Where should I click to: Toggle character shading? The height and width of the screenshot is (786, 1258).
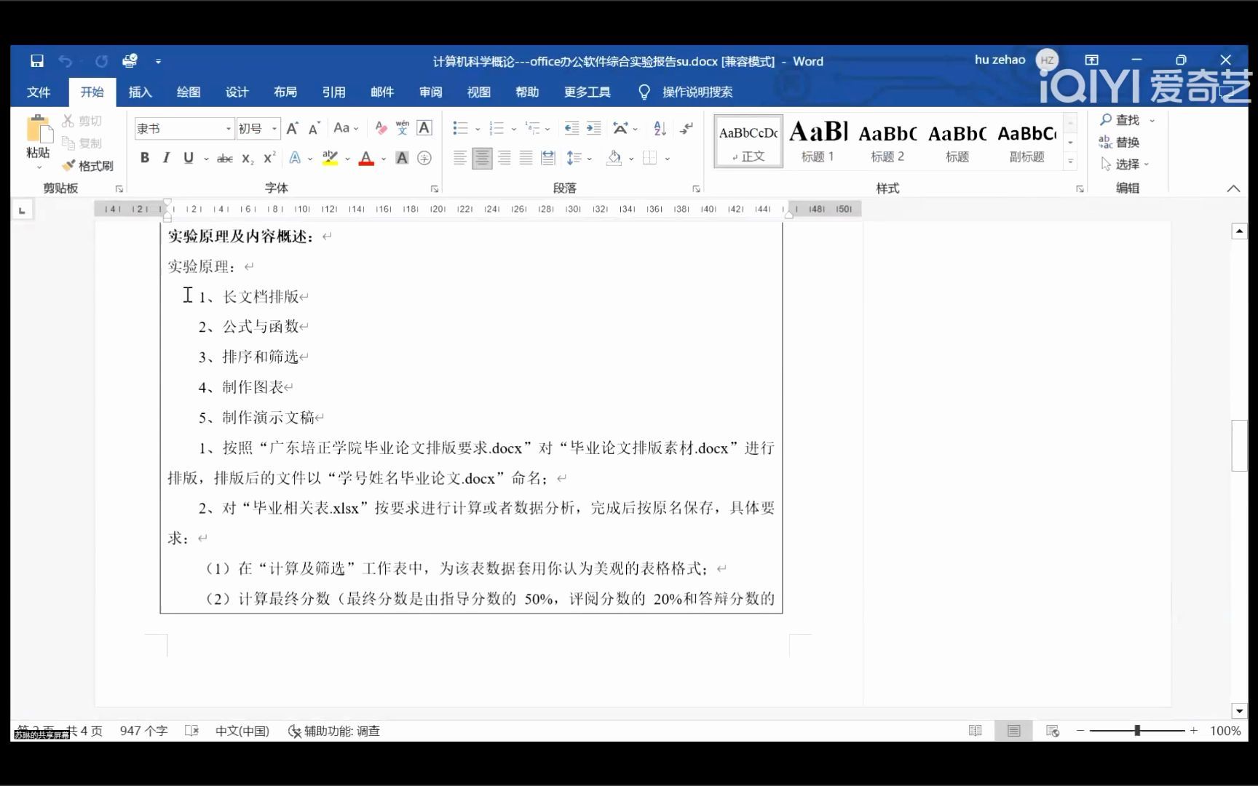point(402,158)
